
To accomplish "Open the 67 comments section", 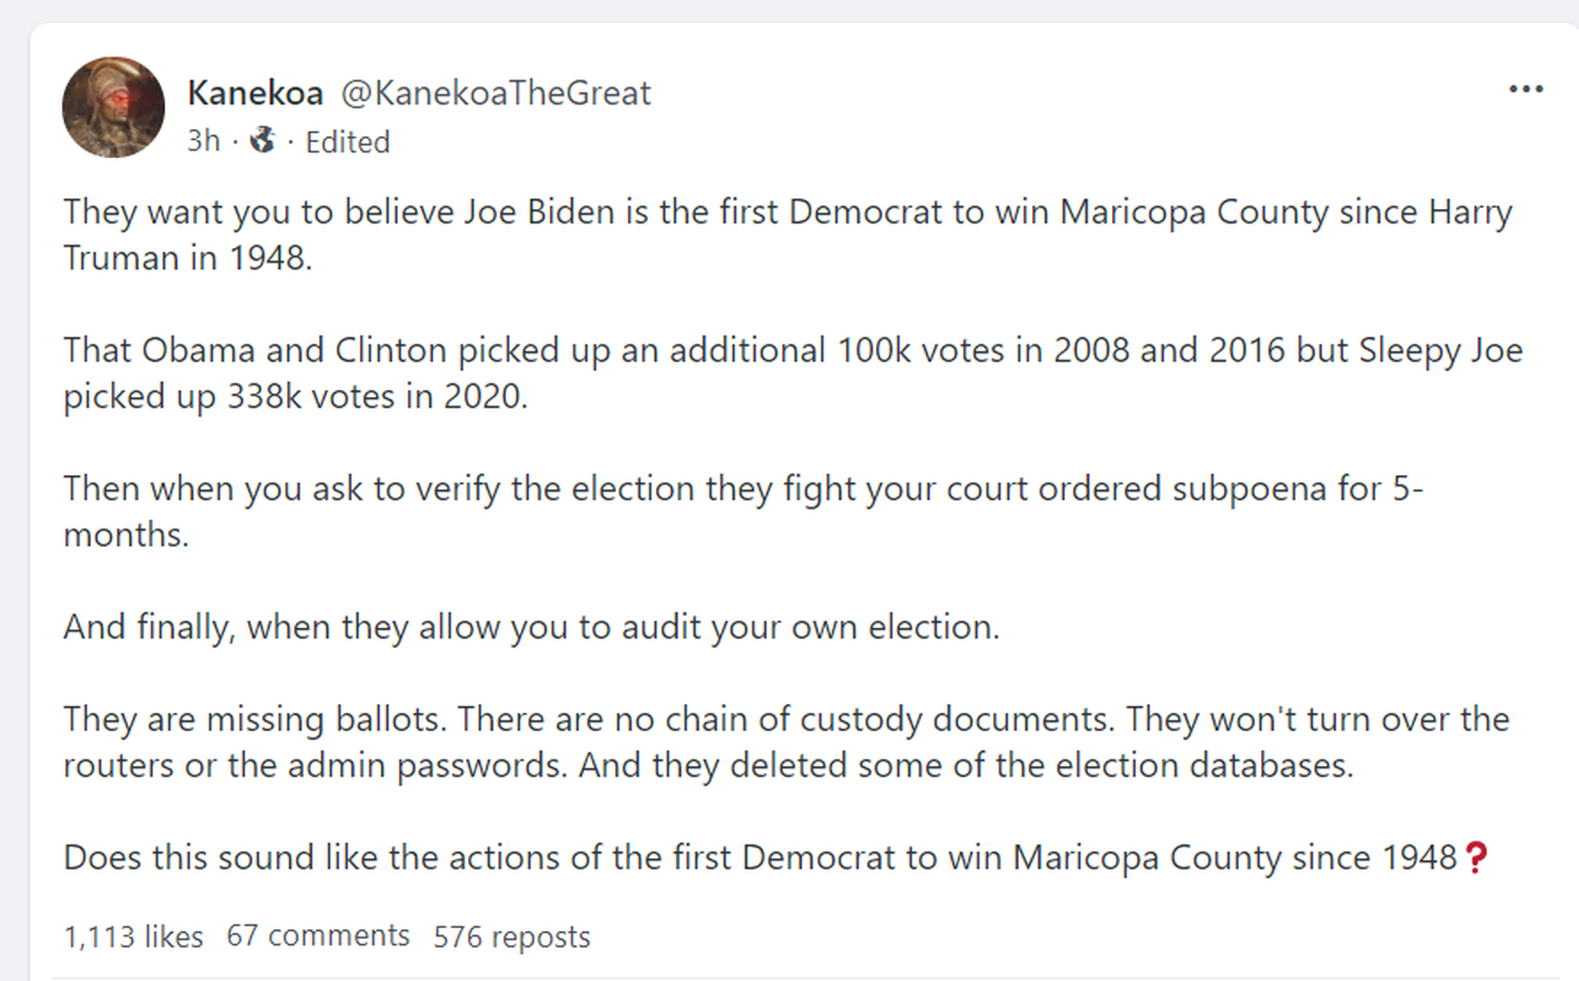I will click(318, 936).
